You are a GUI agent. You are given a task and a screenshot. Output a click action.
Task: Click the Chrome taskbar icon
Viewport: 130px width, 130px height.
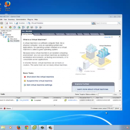[x=27, y=128]
